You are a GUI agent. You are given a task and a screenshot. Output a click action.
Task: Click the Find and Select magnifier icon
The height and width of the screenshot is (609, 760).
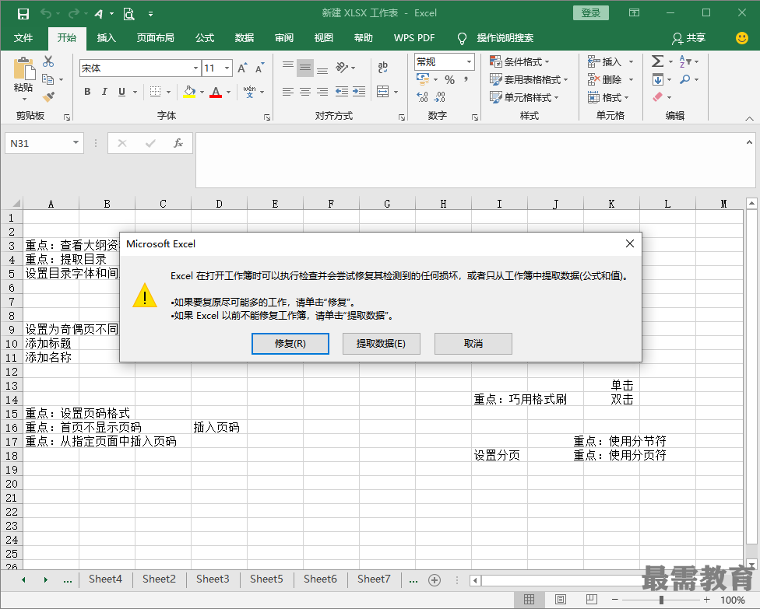pos(685,79)
